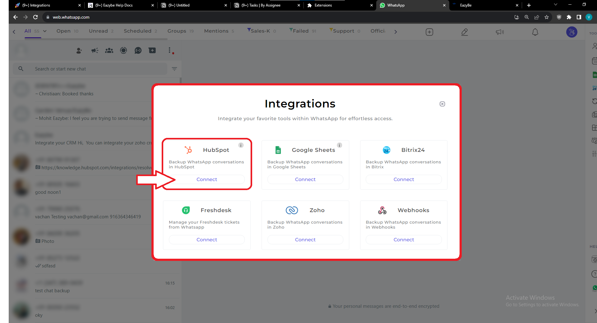Open a new browser tab

[529, 5]
